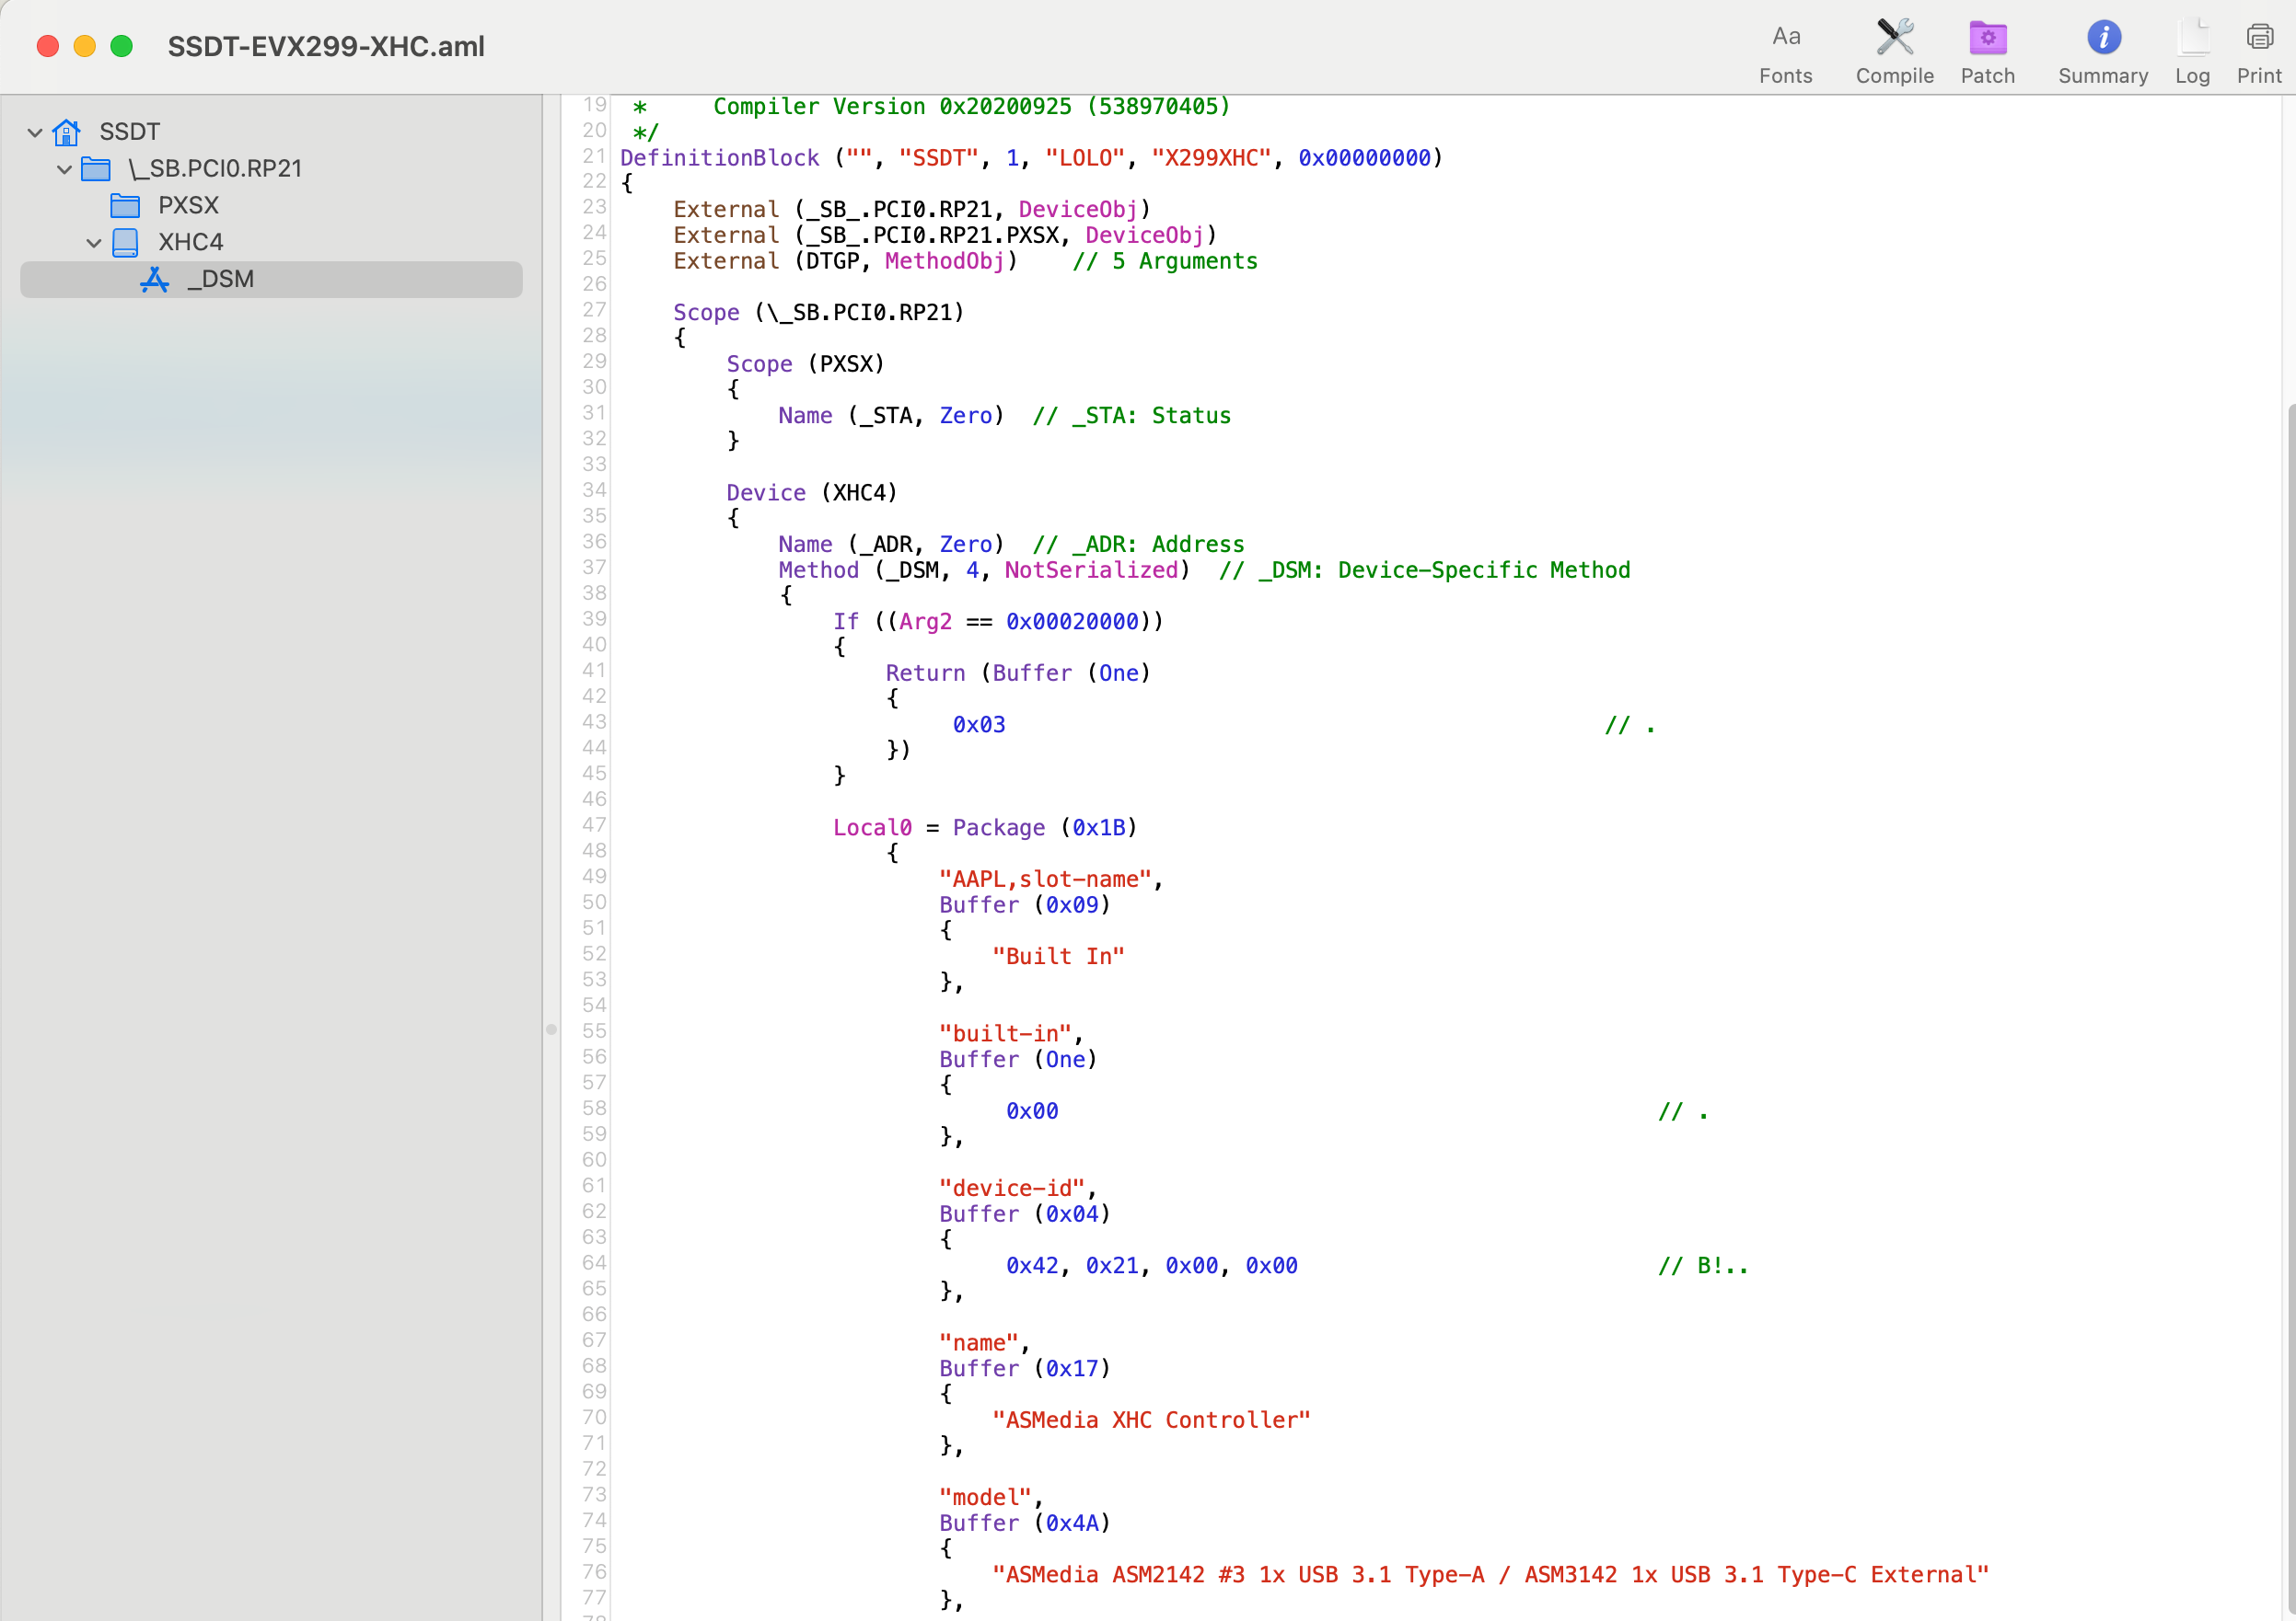Collapse the SSDT root node

[35, 132]
